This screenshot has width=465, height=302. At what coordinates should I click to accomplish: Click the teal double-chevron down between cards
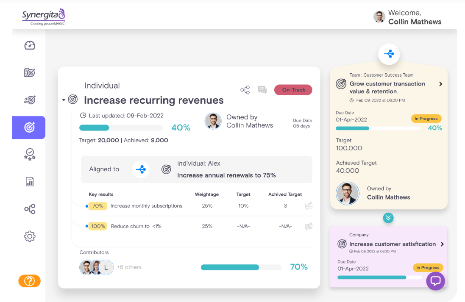point(388,218)
